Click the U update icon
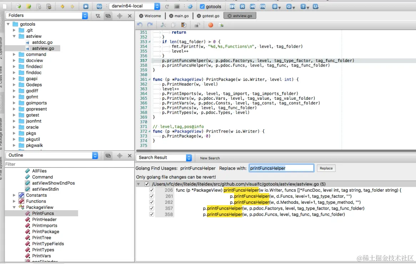This screenshot has height=264, width=416. [x=315, y=6]
